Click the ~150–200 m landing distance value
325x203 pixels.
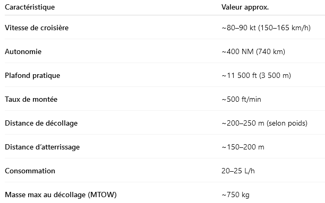243,147
